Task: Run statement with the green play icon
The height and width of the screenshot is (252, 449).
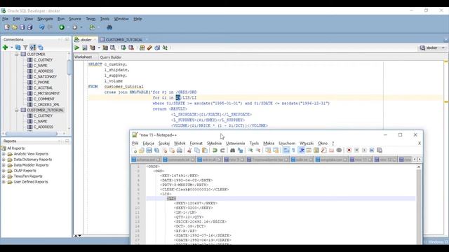Action: [x=76, y=48]
